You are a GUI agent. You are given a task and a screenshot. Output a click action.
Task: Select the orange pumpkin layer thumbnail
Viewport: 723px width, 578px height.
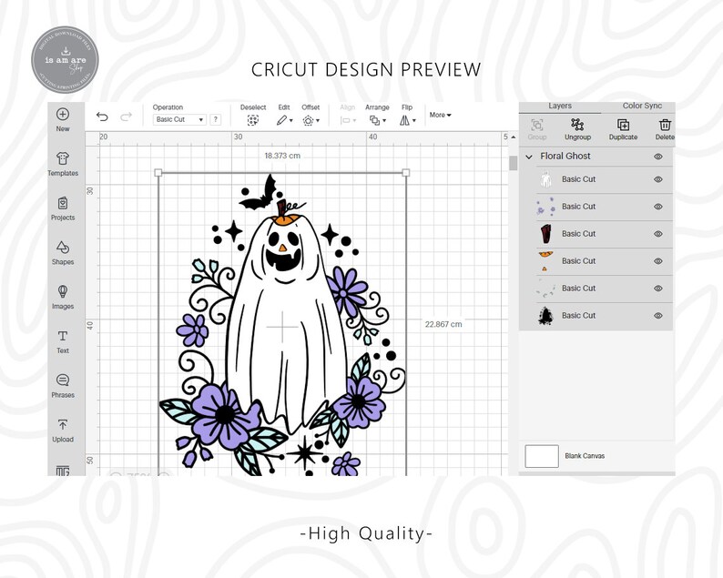546,261
